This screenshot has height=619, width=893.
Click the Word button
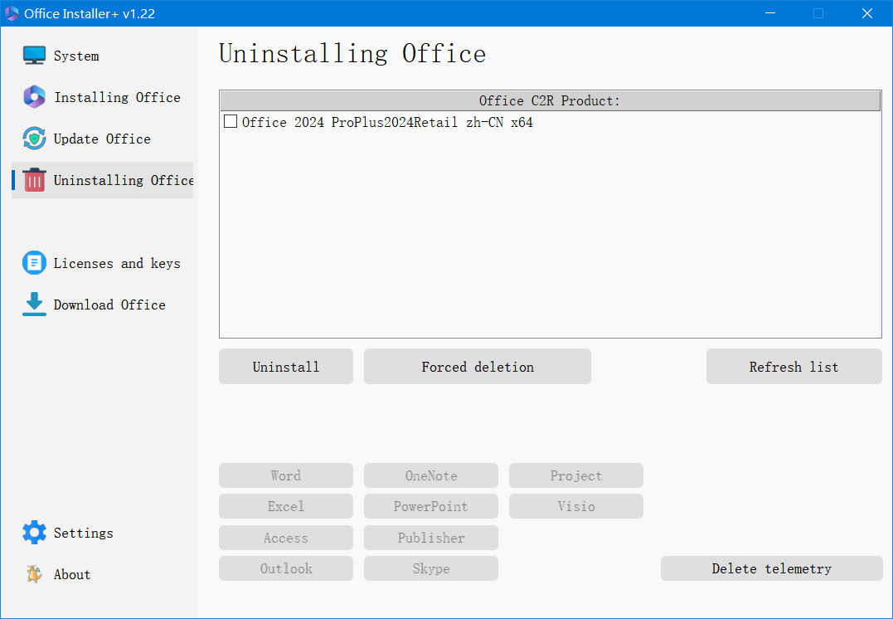coord(286,475)
